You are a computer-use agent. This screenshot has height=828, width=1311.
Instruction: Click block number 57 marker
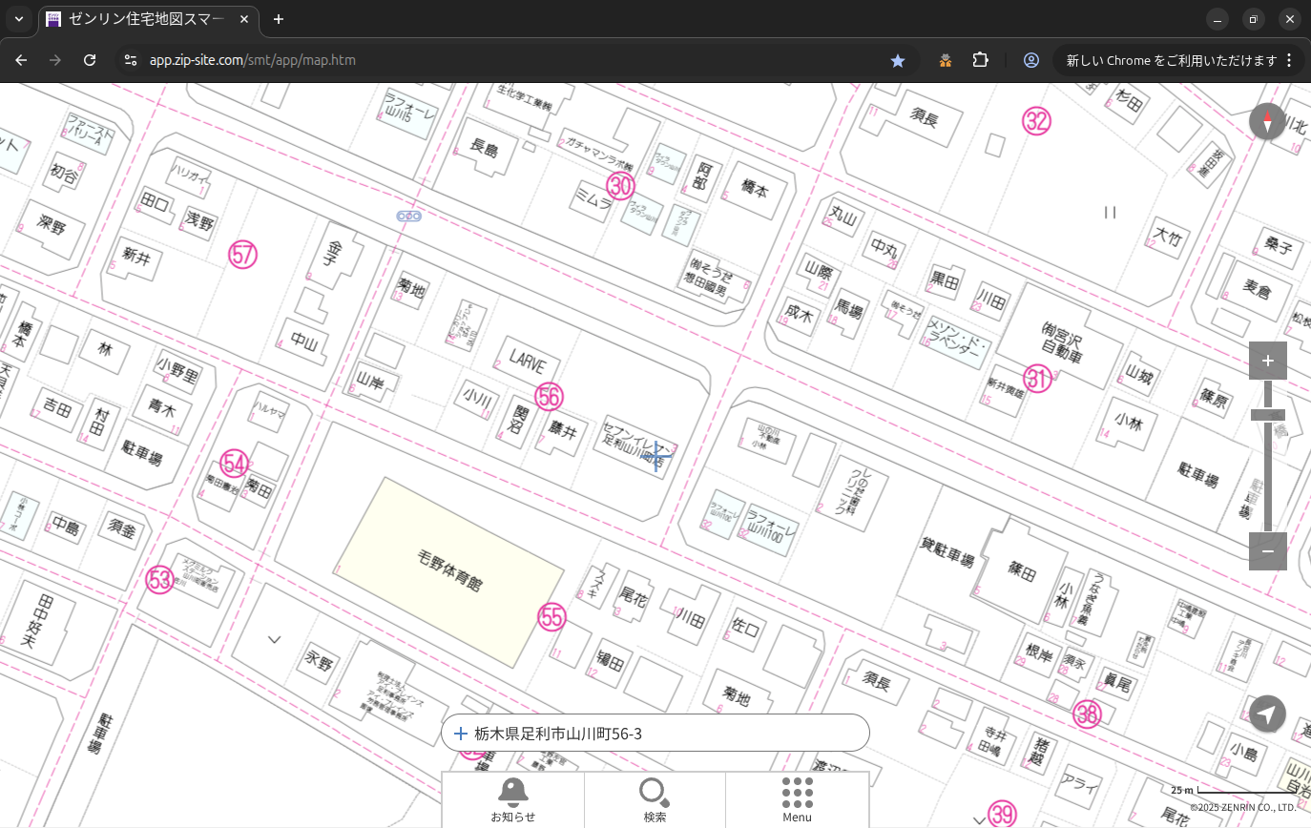click(243, 254)
